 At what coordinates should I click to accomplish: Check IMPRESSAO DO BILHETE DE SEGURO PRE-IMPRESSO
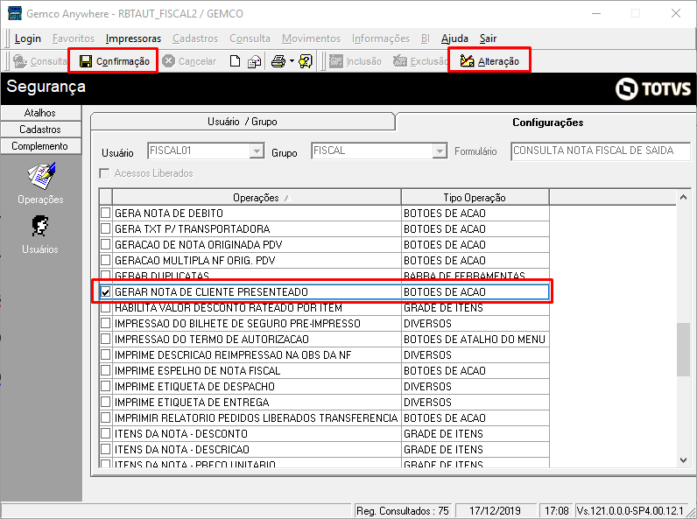pyautogui.click(x=105, y=323)
